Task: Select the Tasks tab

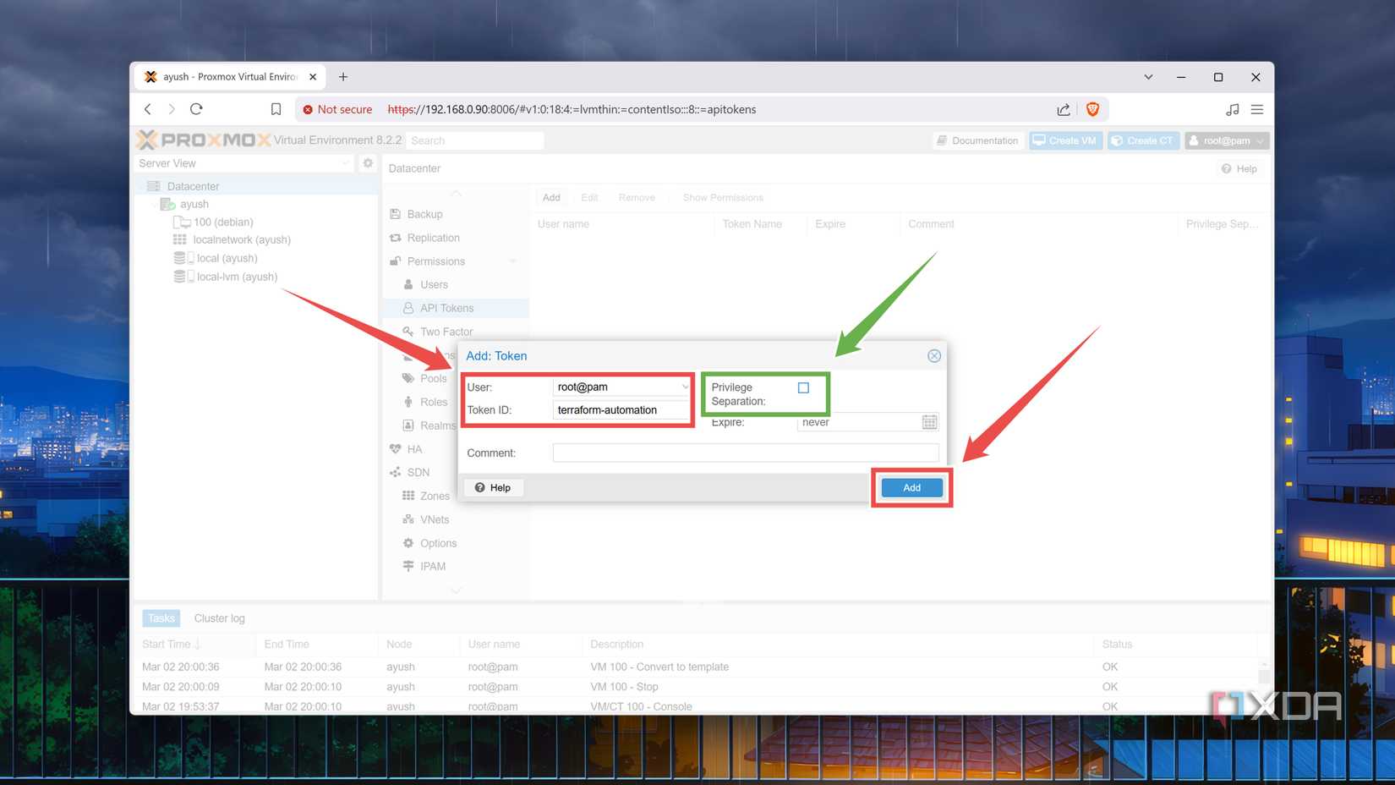Action: click(x=161, y=618)
